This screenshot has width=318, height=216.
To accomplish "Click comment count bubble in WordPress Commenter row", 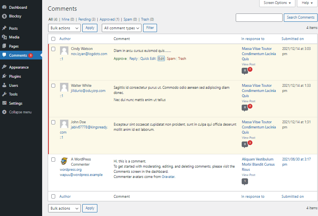I will 245,182.
